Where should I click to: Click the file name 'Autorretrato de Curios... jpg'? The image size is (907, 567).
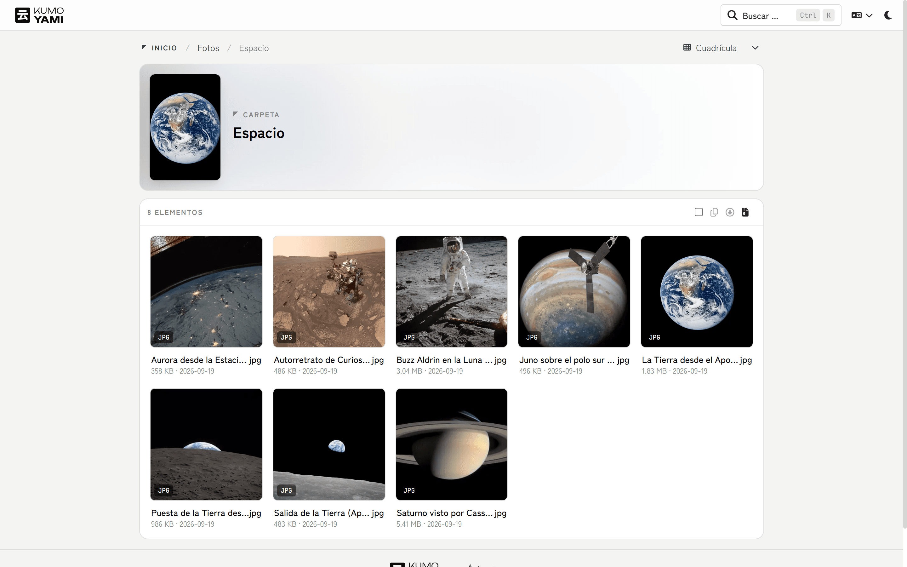coord(329,360)
